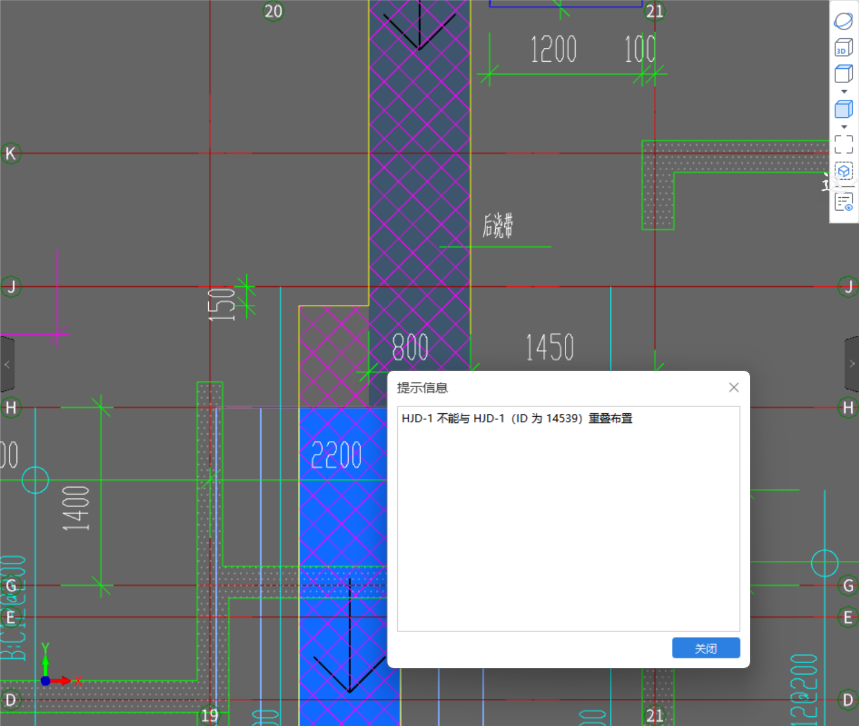Click the 1400 vertical dimension text

point(76,508)
